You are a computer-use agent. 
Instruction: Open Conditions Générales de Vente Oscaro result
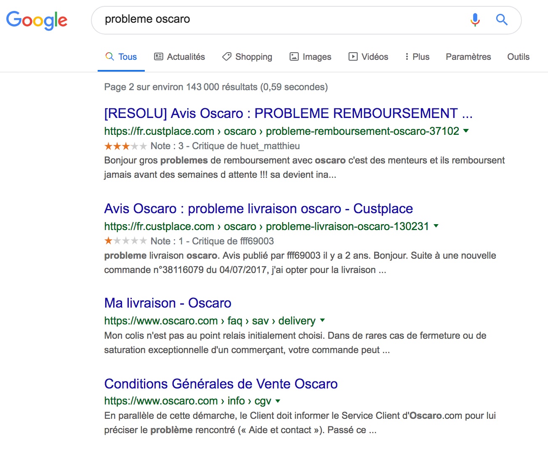pyautogui.click(x=221, y=384)
